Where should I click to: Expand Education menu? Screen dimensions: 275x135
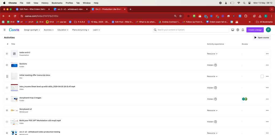(63, 30)
